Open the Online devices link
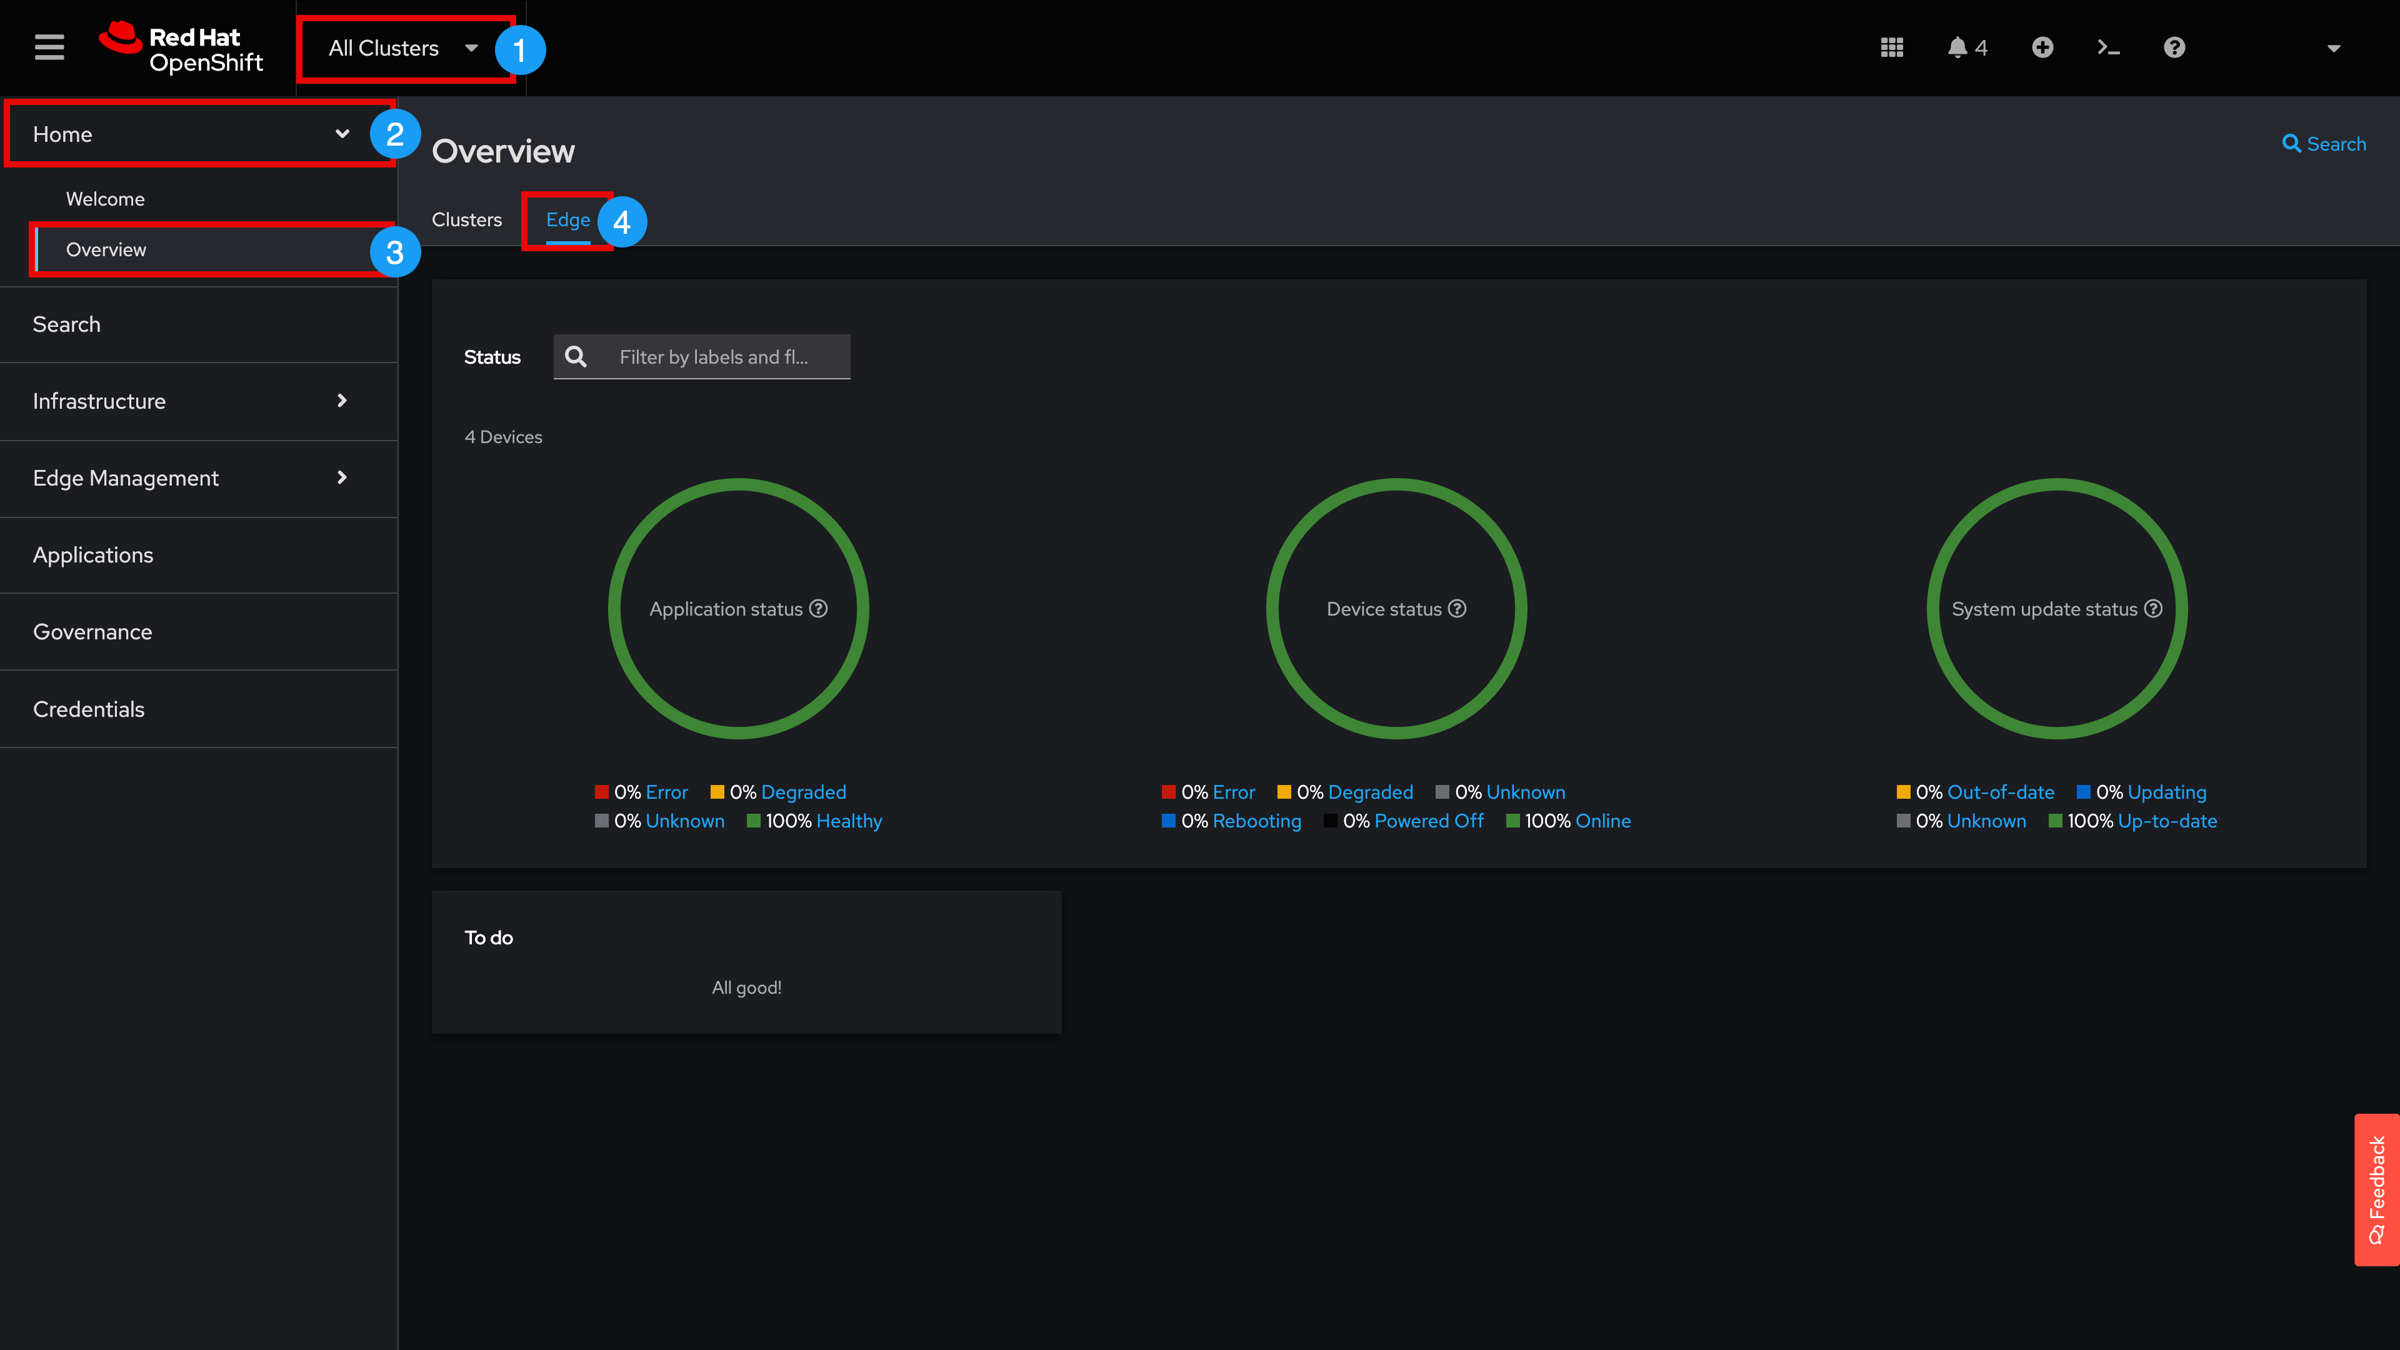 coord(1603,821)
